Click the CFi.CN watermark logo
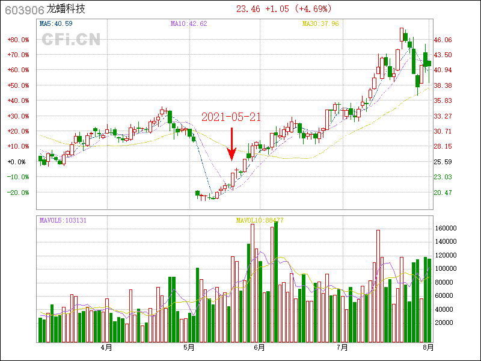This screenshot has width=481, height=361. click(71, 40)
